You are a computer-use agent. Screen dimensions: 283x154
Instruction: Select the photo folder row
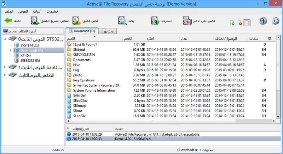tap(171, 75)
